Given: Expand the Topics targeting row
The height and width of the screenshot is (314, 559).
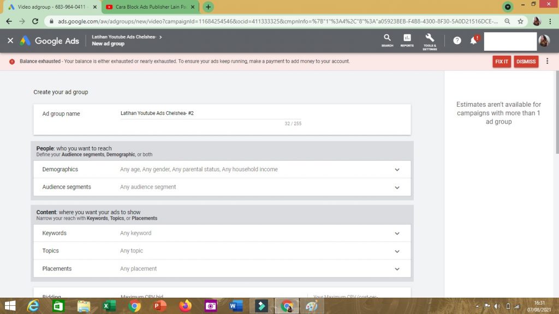Looking at the screenshot, I should (397, 251).
